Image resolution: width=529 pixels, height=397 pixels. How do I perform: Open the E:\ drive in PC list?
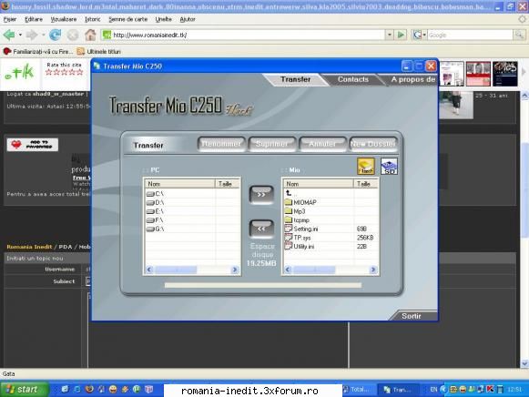pyautogui.click(x=155, y=211)
